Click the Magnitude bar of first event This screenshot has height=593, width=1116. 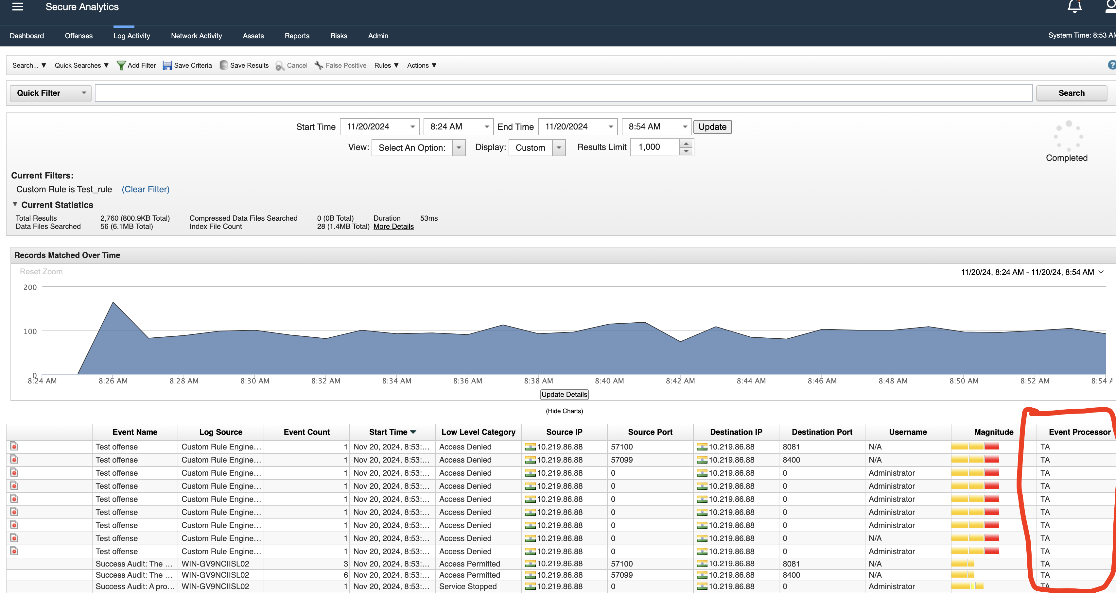click(x=975, y=446)
